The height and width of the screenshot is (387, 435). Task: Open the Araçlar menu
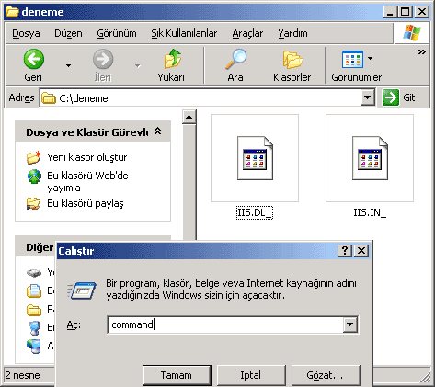pos(247,33)
